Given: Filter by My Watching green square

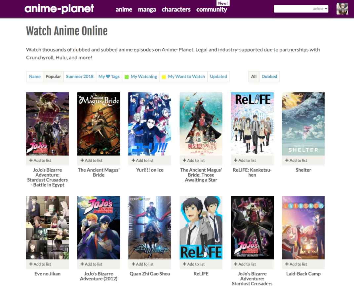Looking at the screenshot, I should pyautogui.click(x=126, y=77).
